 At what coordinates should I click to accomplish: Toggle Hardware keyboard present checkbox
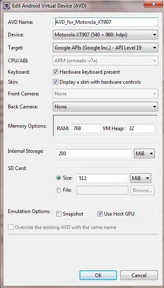(55, 72)
